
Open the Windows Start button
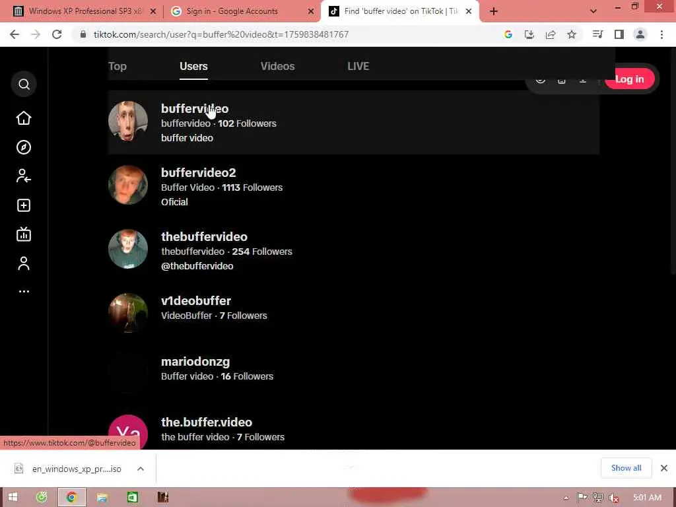(13, 498)
